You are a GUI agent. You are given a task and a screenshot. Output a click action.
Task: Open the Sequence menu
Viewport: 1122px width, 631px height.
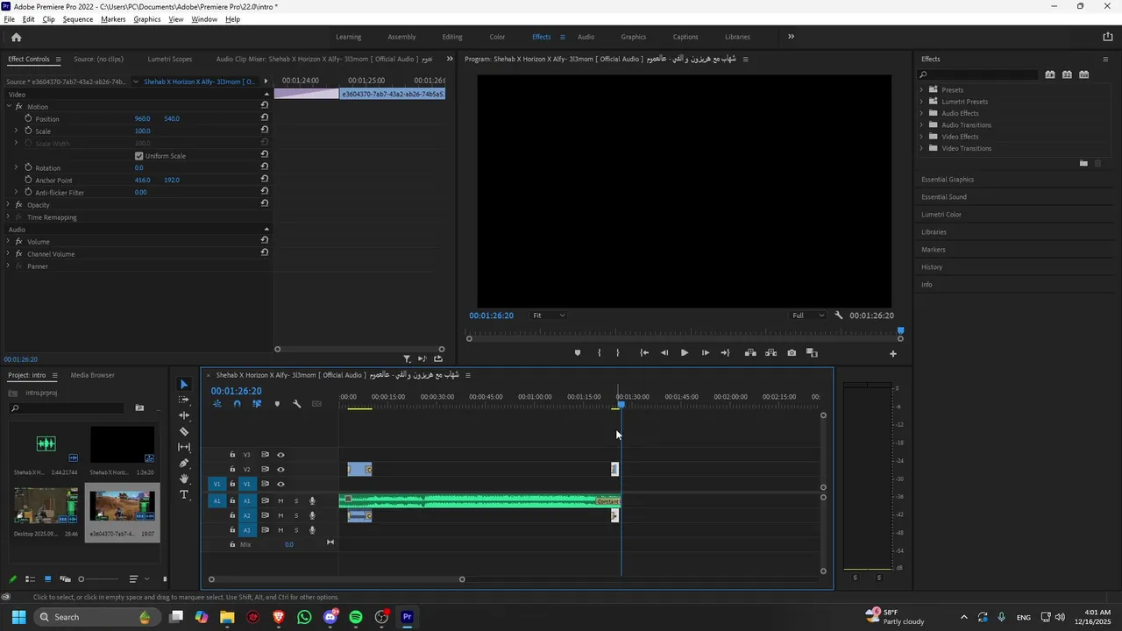tap(78, 19)
